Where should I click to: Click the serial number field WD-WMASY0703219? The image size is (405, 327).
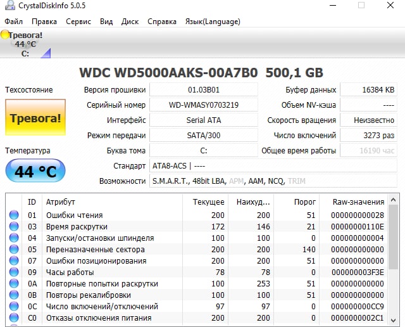tap(204, 105)
